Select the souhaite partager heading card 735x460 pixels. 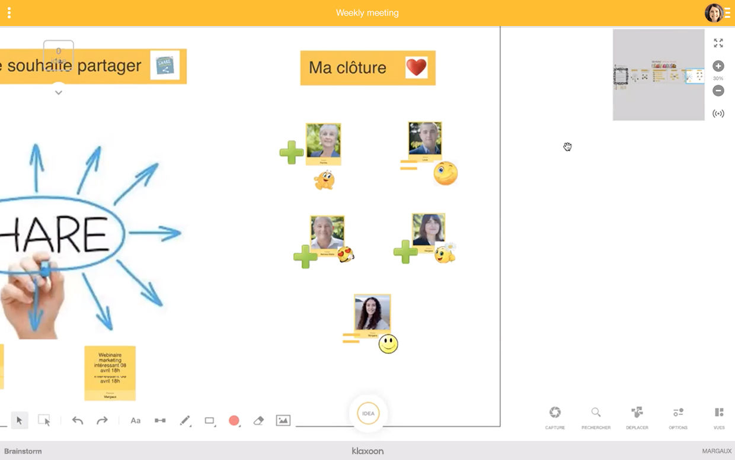pos(93,66)
